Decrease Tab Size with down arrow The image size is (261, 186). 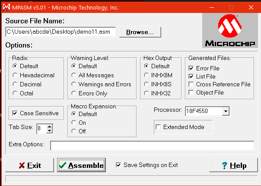[49, 131]
